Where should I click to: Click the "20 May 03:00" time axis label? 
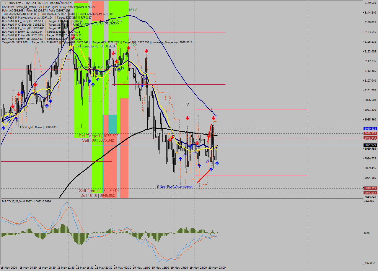(x=218, y=268)
